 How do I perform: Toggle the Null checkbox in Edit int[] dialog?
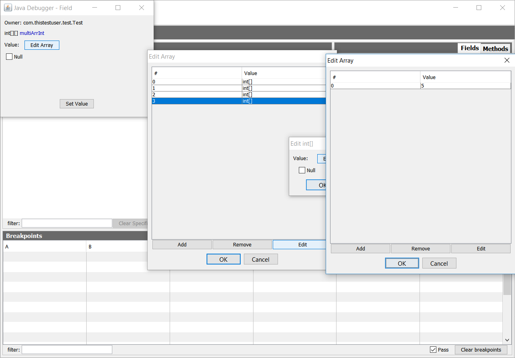(302, 170)
